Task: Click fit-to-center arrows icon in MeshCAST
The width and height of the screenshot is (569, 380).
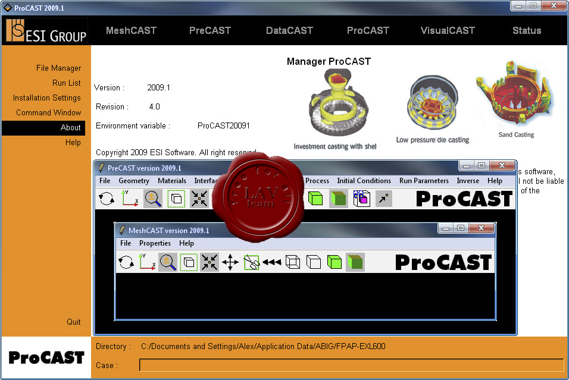Action: tap(210, 262)
